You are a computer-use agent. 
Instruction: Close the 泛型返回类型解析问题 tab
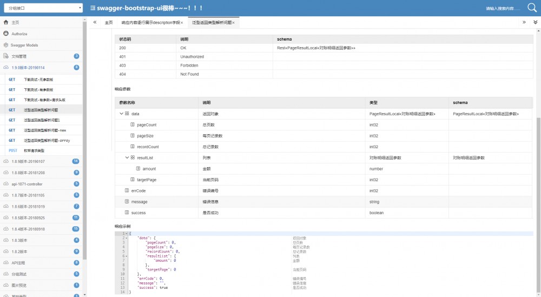click(234, 23)
